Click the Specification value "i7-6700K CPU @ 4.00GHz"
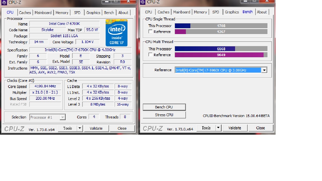 [x=80, y=50]
